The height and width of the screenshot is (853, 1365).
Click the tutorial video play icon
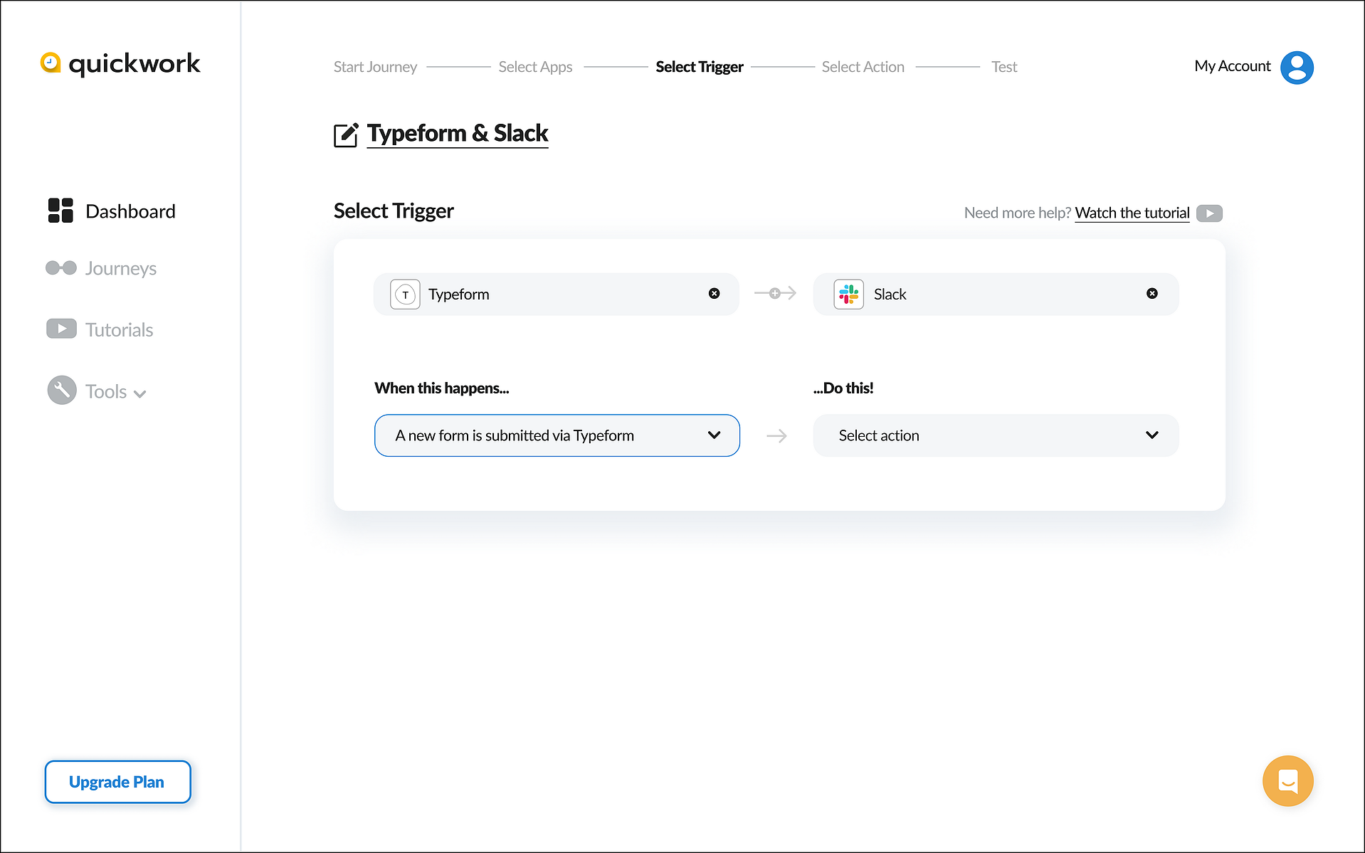(x=1209, y=213)
